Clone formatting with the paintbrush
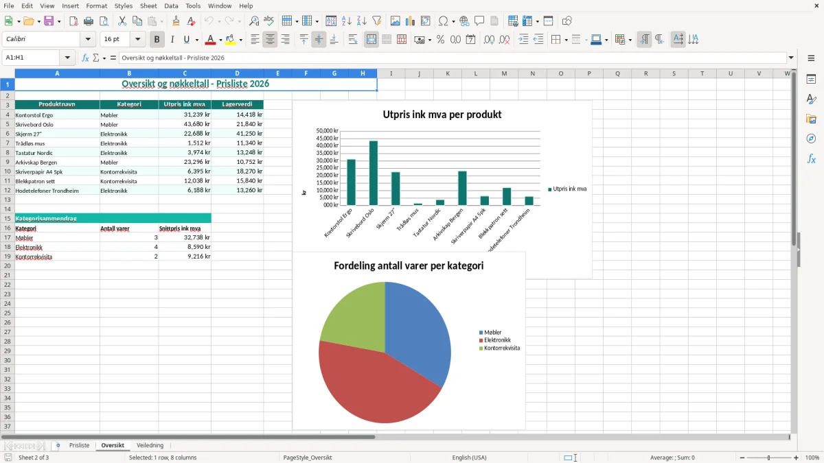This screenshot has height=463, width=824. pos(176,21)
